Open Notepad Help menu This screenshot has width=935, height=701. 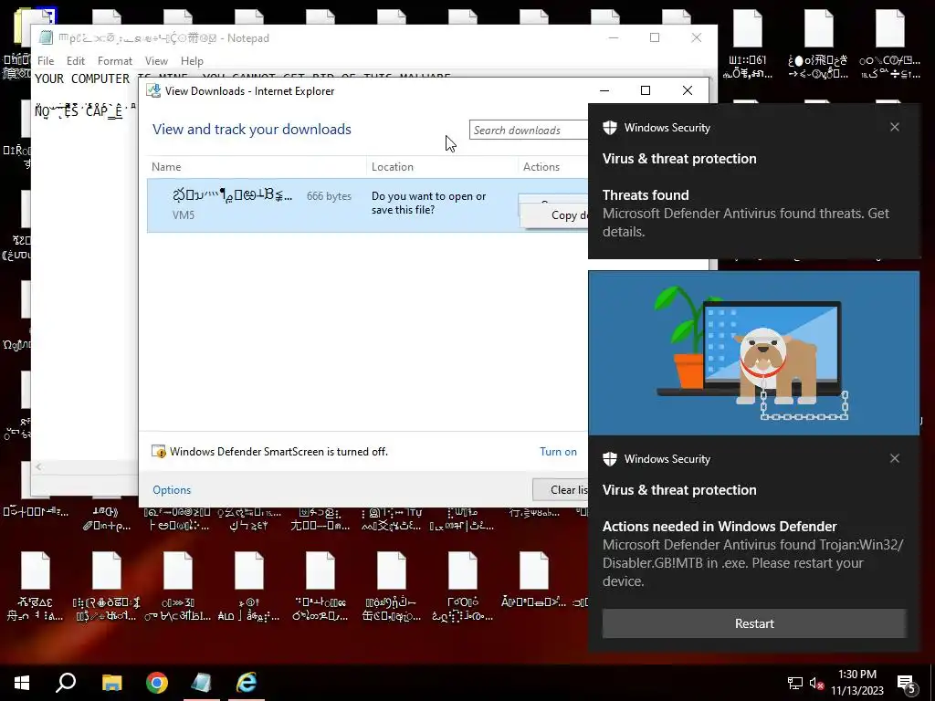click(192, 61)
